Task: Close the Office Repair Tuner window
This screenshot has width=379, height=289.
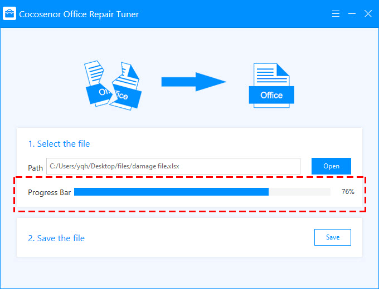Action: (368, 14)
